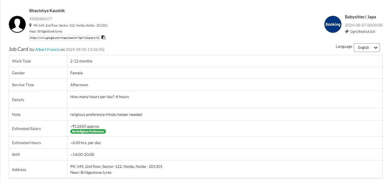Click the No Religious Preference green badge
389x182 pixels.
88,131
